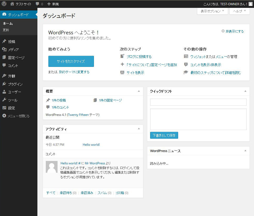Image resolution: width=254 pixels, height=216 pixels.
Task: Collapse the WordPress ニュース panel with its arrow
Action: (x=245, y=151)
